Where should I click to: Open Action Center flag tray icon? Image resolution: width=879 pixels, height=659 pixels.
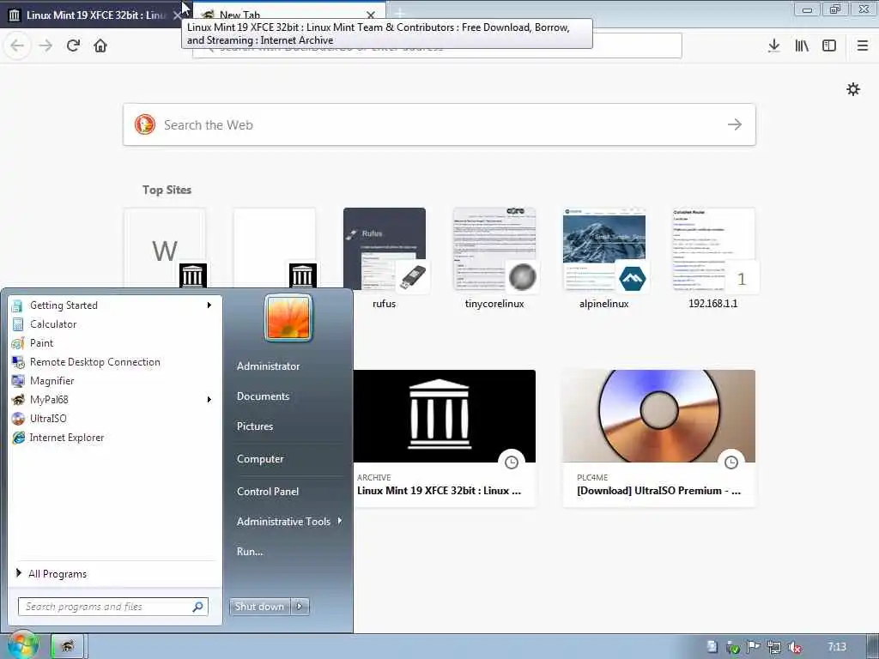754,647
